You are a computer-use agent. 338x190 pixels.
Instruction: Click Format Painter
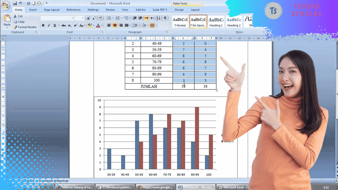[x=25, y=27]
